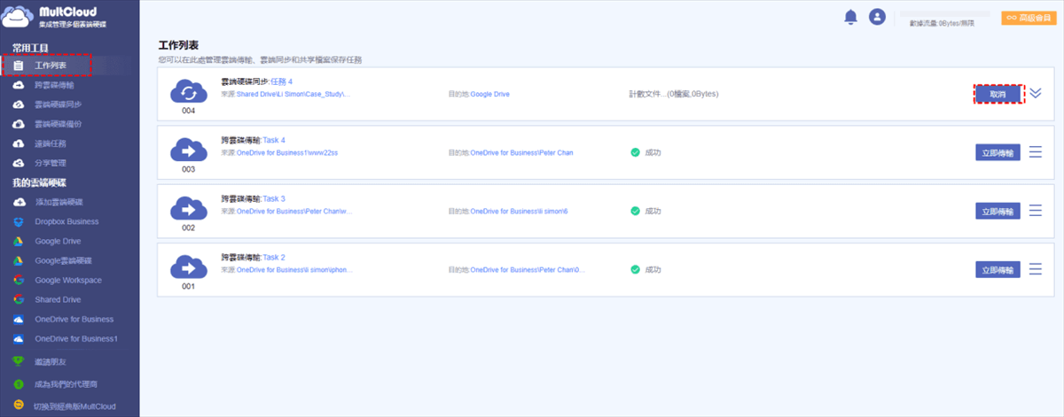Expand details chevron for 任務 4
1064x417 pixels.
(1037, 94)
